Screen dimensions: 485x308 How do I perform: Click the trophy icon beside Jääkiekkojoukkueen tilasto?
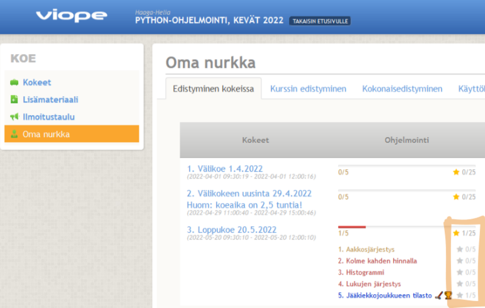click(448, 295)
